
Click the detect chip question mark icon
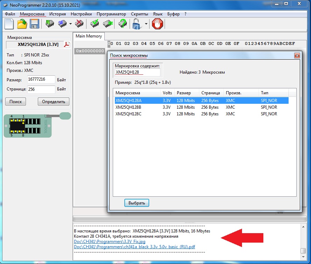[122, 24]
